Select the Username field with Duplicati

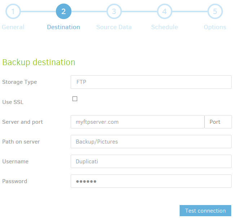coord(151,162)
